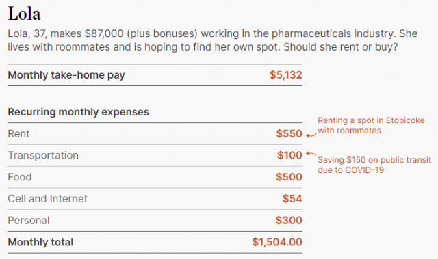
Task: Click the $500 food amount
Action: (x=289, y=177)
